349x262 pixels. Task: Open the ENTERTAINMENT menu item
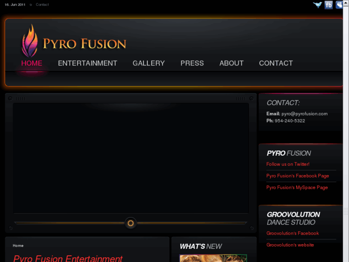click(x=87, y=63)
